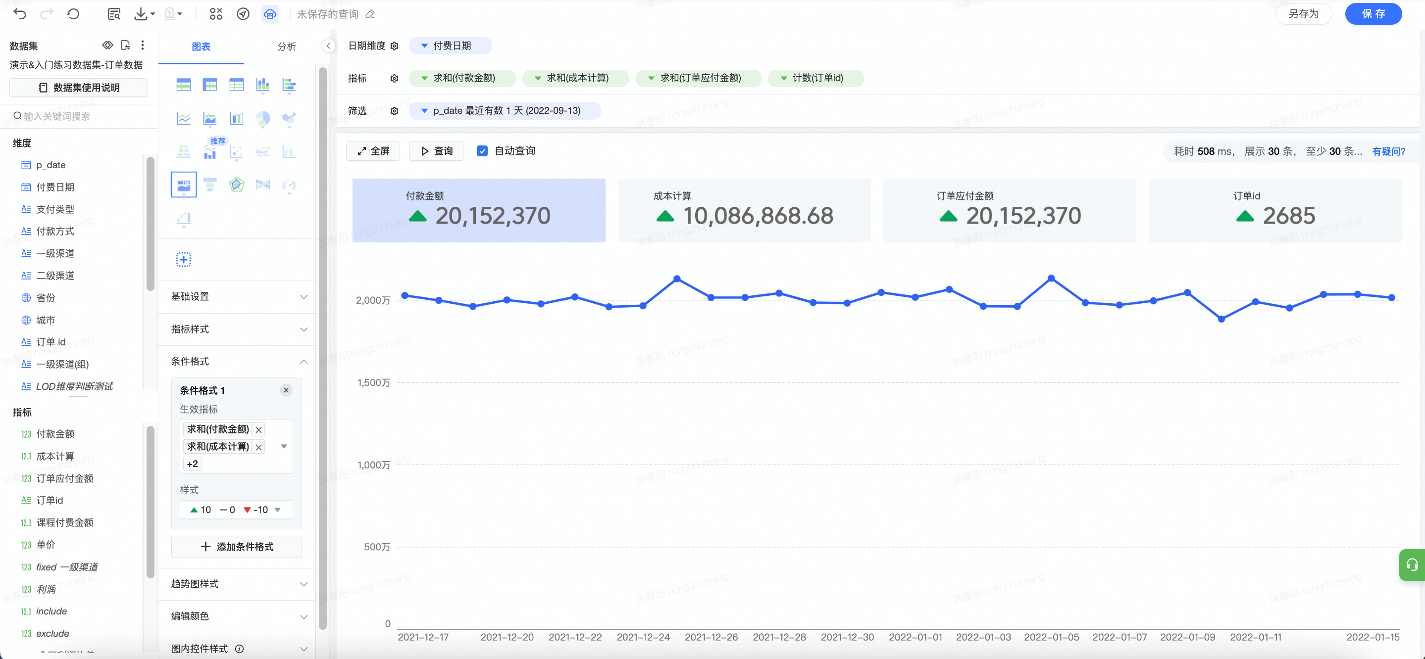Image resolution: width=1425 pixels, height=659 pixels.
Task: Toggle the 自动查询 checkbox
Action: (x=482, y=151)
